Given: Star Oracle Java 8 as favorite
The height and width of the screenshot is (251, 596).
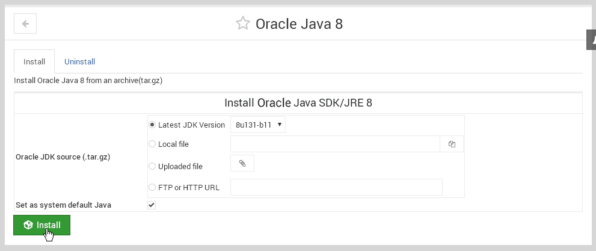Looking at the screenshot, I should 243,23.
